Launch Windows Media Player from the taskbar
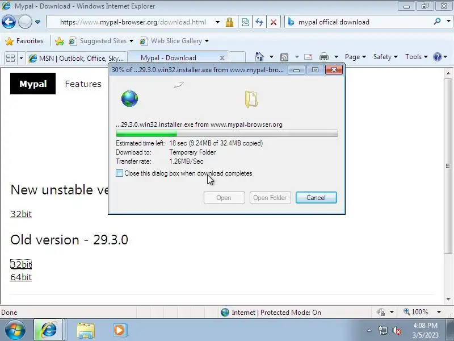The image size is (454, 341). [x=120, y=330]
